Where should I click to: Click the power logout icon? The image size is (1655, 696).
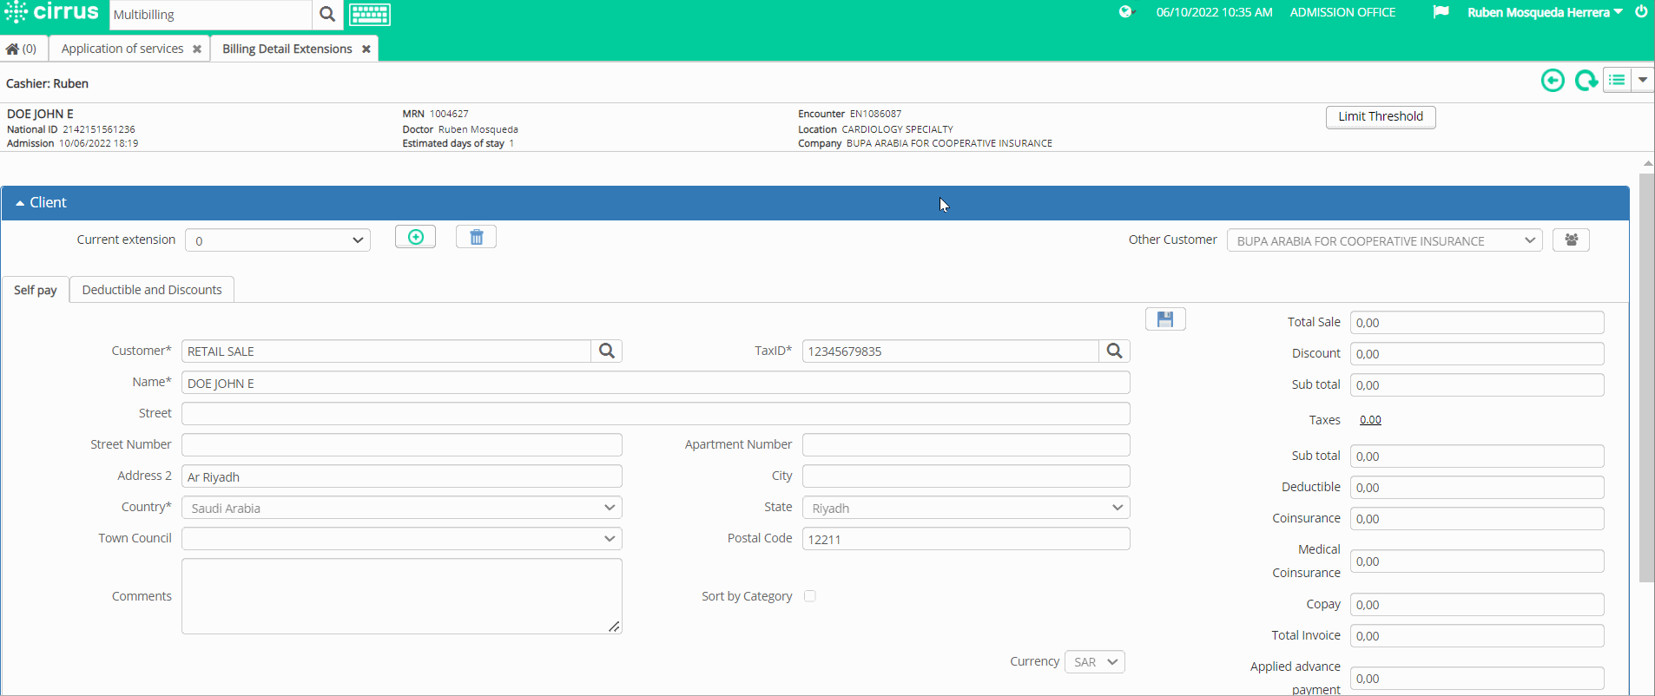point(1641,12)
